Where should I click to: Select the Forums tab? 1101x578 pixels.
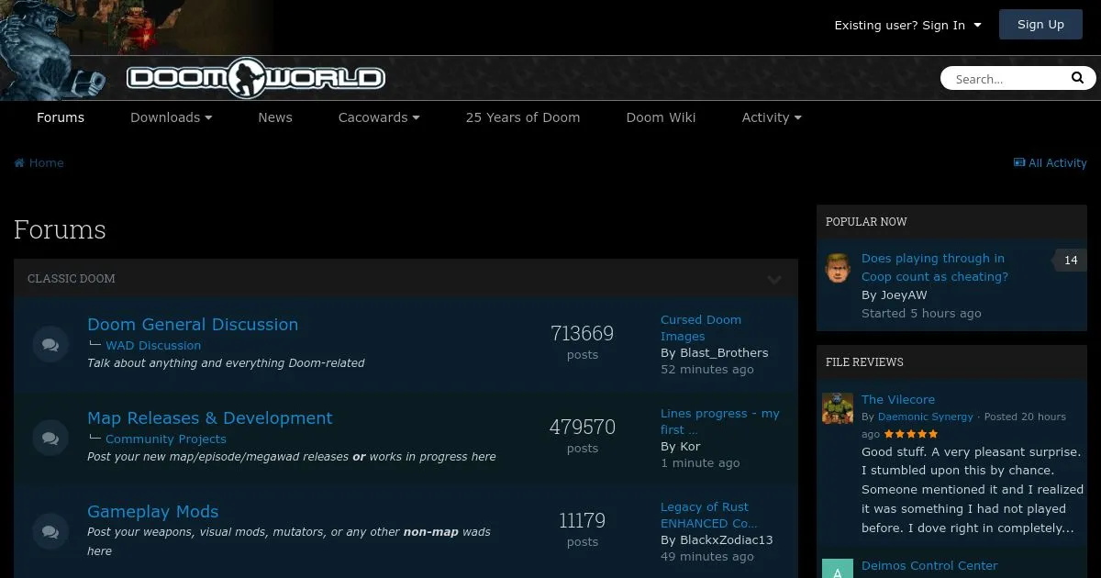coord(61,117)
